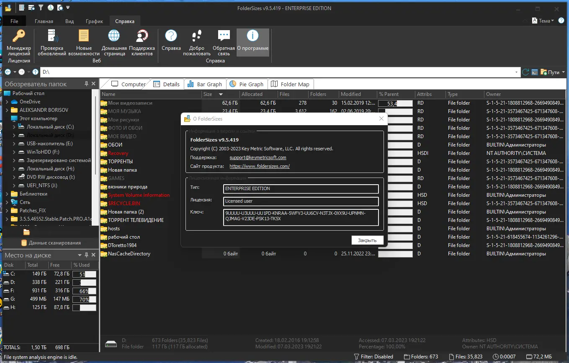Click the Закрыть button in the dialog
This screenshot has width=569, height=363.
(367, 240)
